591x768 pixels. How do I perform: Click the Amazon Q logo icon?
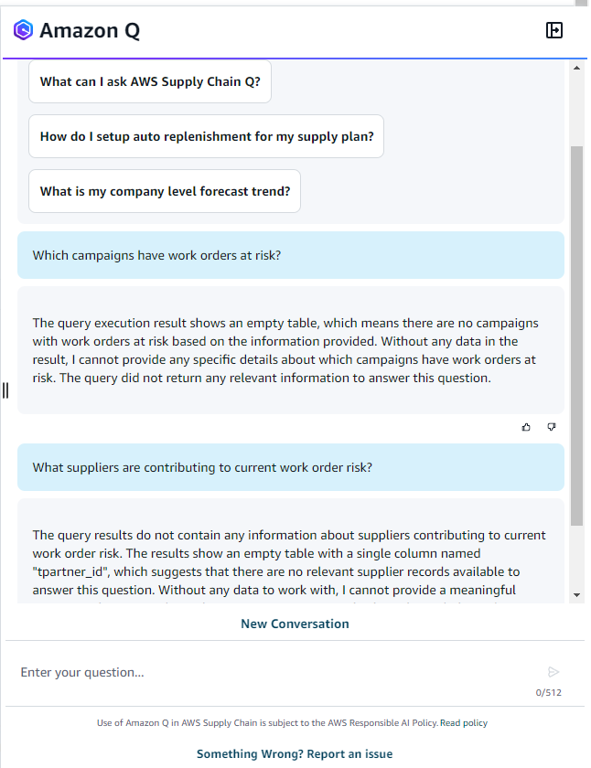(22, 29)
